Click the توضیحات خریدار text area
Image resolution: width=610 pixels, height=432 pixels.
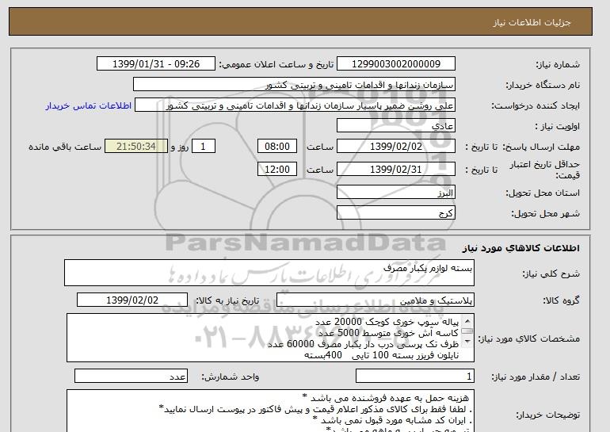tap(270, 411)
